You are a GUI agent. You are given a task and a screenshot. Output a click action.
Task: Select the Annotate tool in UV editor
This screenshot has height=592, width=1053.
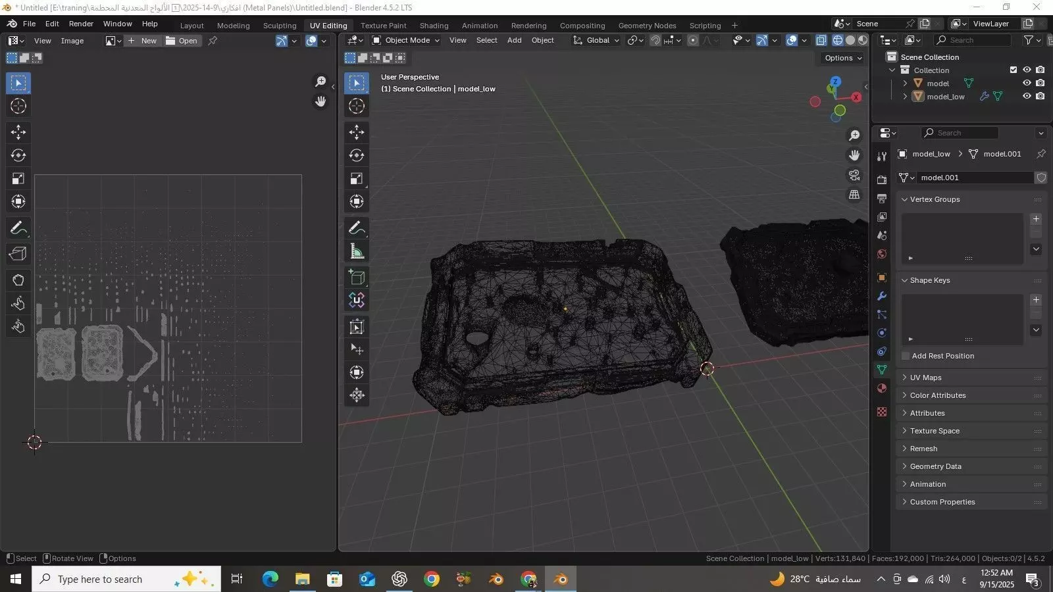[x=18, y=228]
